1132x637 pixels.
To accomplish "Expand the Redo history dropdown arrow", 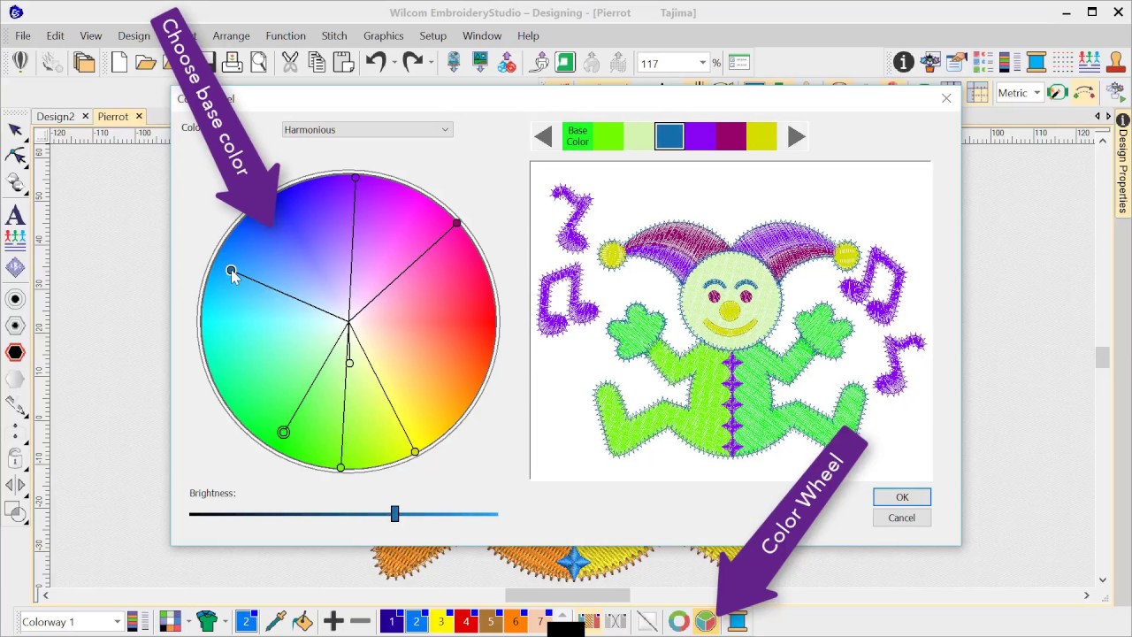I will coord(431,62).
